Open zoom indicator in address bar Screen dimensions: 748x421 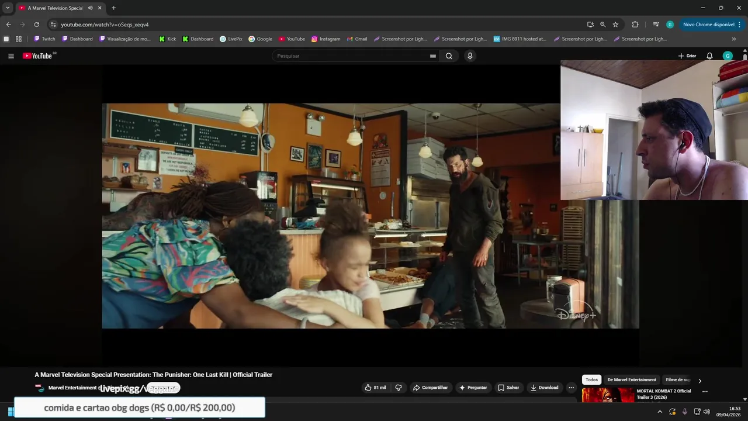pyautogui.click(x=602, y=25)
